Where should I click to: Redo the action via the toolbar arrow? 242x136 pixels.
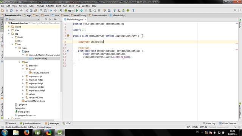point(21,11)
